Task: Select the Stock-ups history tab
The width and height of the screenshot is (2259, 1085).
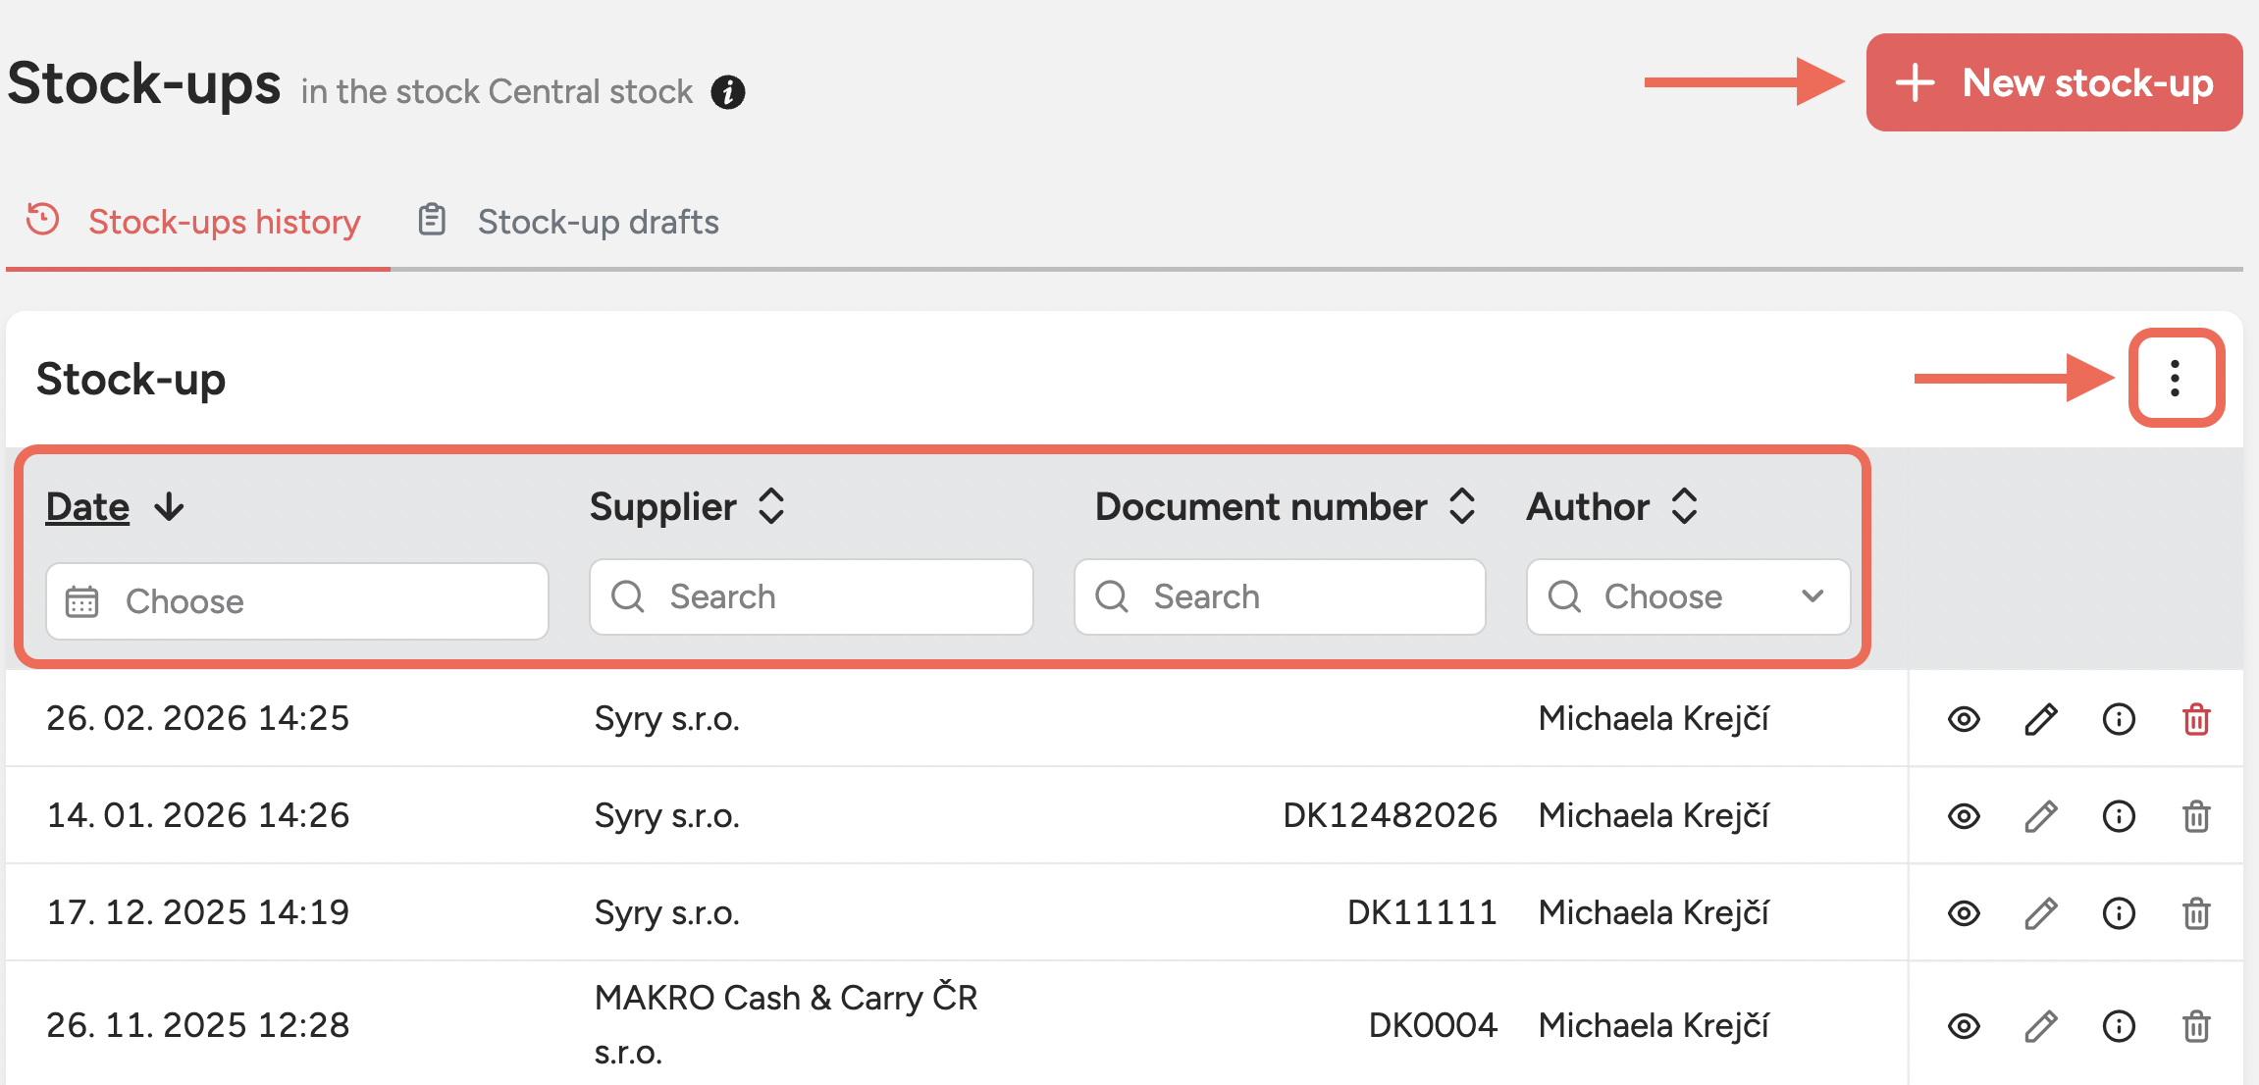Action: (224, 222)
